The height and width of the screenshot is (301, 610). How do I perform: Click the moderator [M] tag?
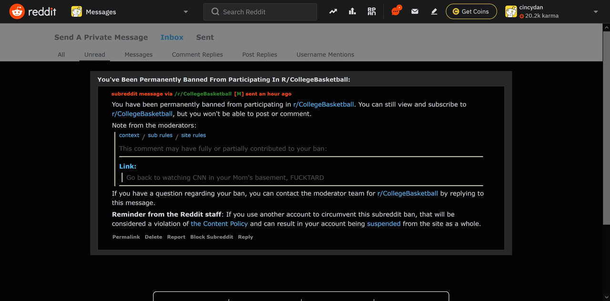(x=239, y=94)
